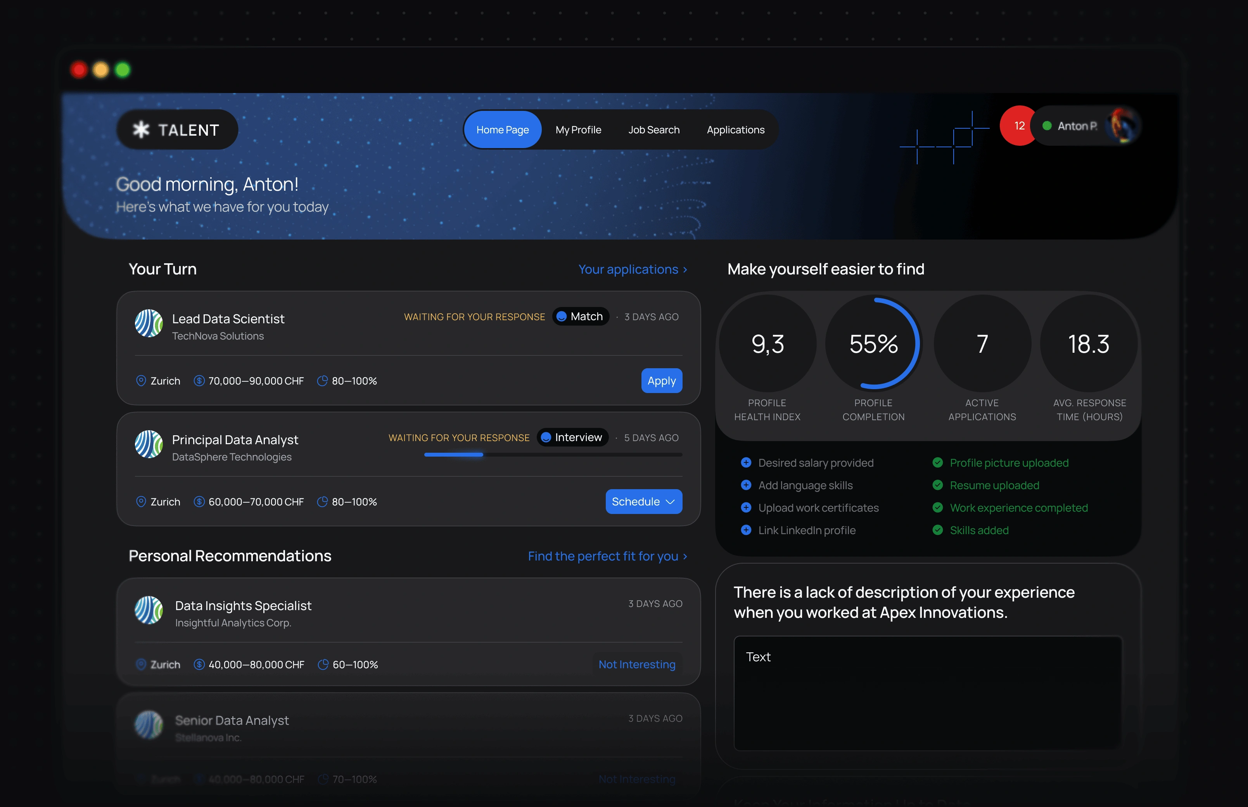Viewport: 1248px width, 807px height.
Task: Click salary icon on Lead Data Scientist card
Action: tap(199, 381)
